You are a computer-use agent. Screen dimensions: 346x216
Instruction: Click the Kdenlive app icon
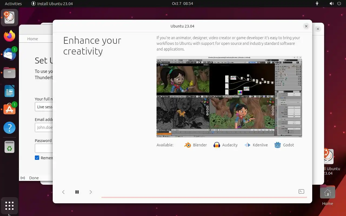click(247, 145)
